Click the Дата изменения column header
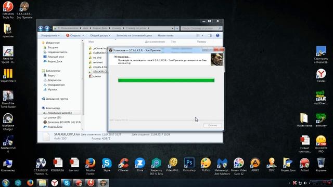 tap(155, 42)
